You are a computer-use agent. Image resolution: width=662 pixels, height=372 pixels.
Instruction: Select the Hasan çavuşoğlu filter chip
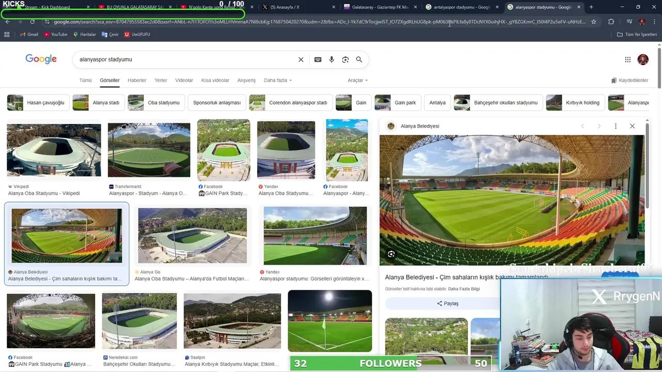[x=38, y=102]
